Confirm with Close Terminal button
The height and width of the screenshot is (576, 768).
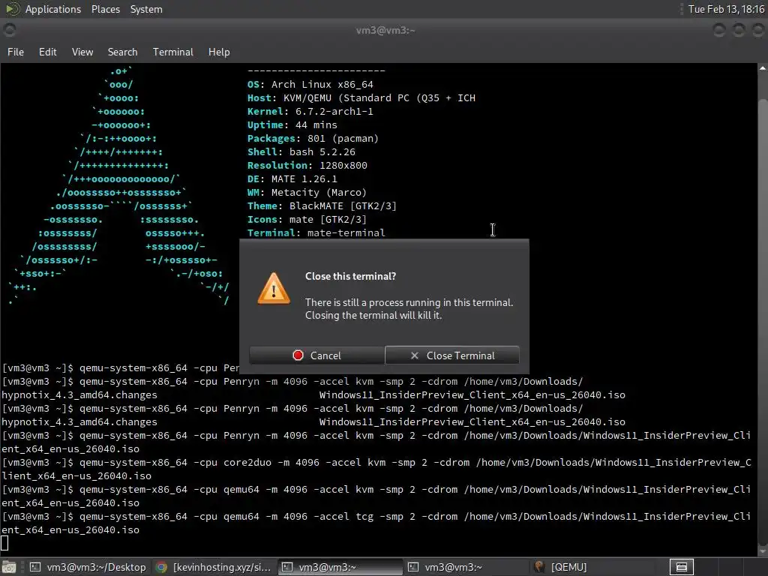click(x=452, y=355)
